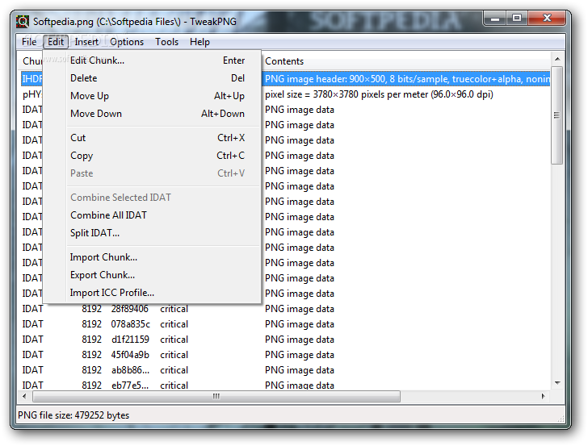Select the IDAT row with CRC eb77e5...
The height and width of the screenshot is (446, 588).
pos(285,385)
